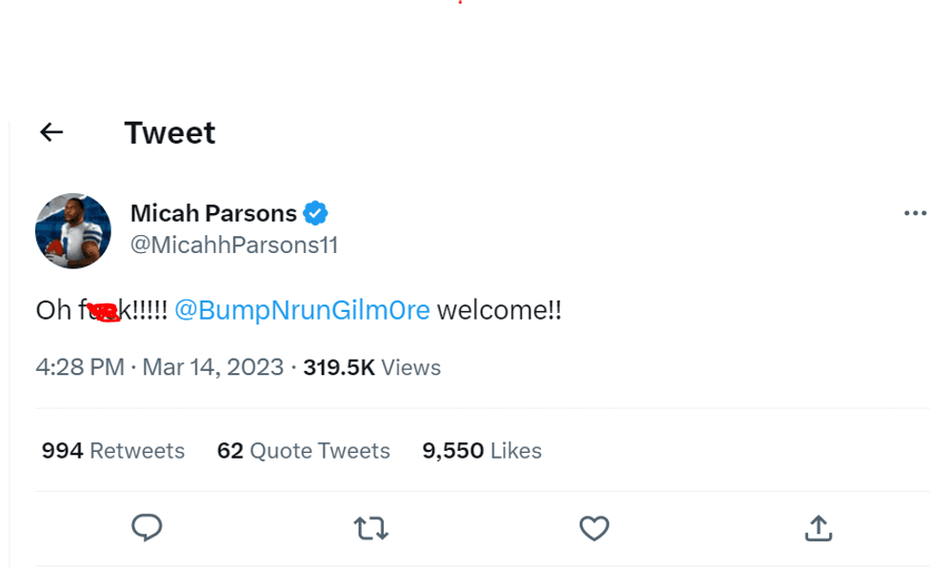Open Micah Parsons' profile picture
Image resolution: width=933 pixels, height=568 pixels.
73,230
